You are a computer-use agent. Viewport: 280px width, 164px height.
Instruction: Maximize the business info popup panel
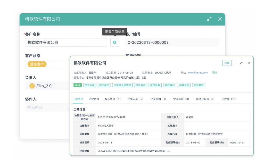(x=241, y=63)
